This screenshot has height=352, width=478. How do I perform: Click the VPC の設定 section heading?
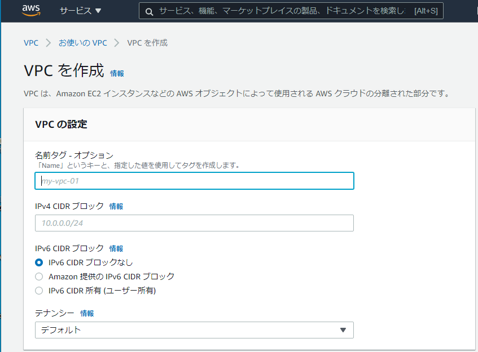(62, 124)
